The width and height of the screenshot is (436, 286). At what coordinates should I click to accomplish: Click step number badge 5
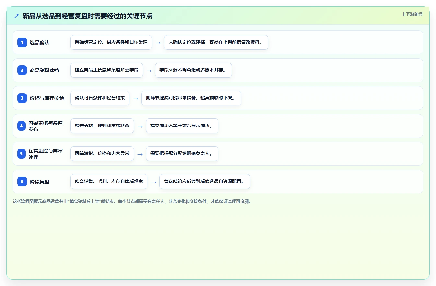(x=21, y=154)
